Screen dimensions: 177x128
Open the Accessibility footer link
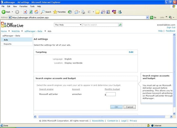pyautogui.click(x=98, y=121)
